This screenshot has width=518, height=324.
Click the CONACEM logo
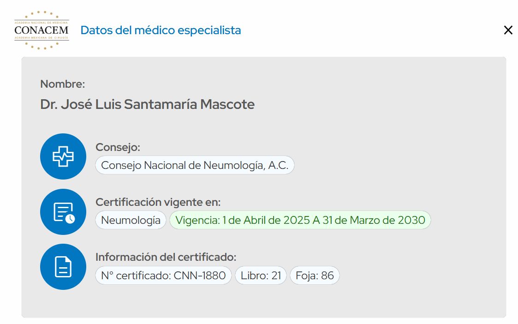(x=42, y=30)
